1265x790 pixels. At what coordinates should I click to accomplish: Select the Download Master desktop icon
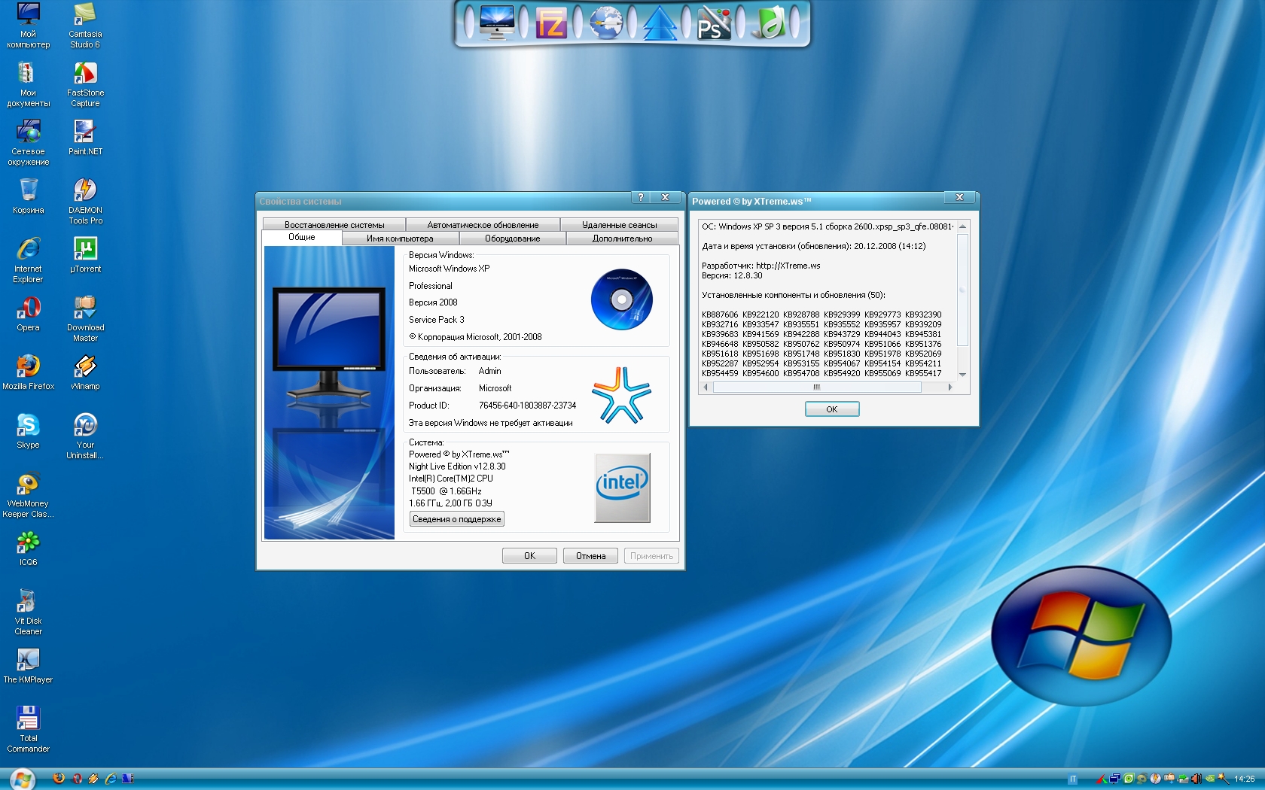click(x=85, y=318)
